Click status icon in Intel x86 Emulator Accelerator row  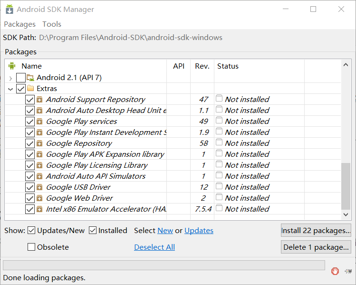click(219, 208)
